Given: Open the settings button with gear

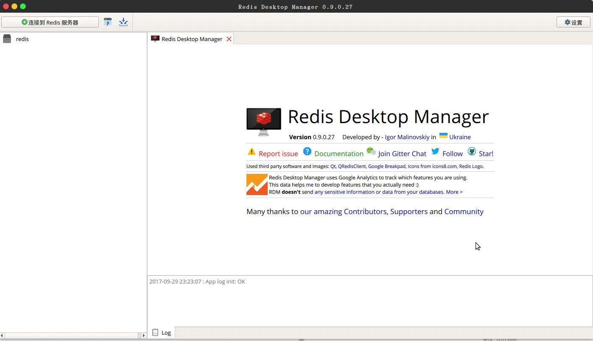Looking at the screenshot, I should point(573,22).
